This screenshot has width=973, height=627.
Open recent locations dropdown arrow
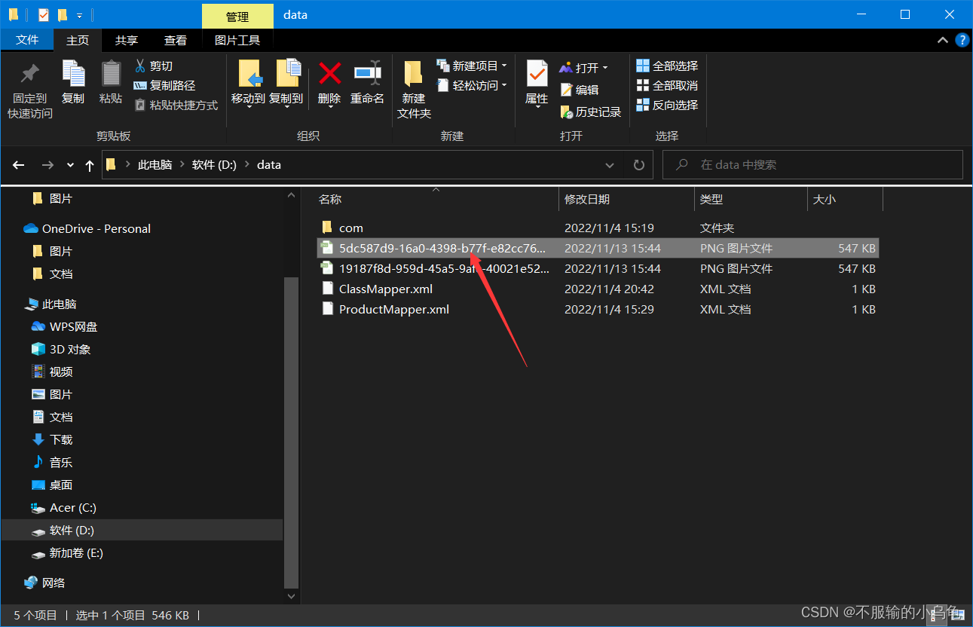coord(70,165)
